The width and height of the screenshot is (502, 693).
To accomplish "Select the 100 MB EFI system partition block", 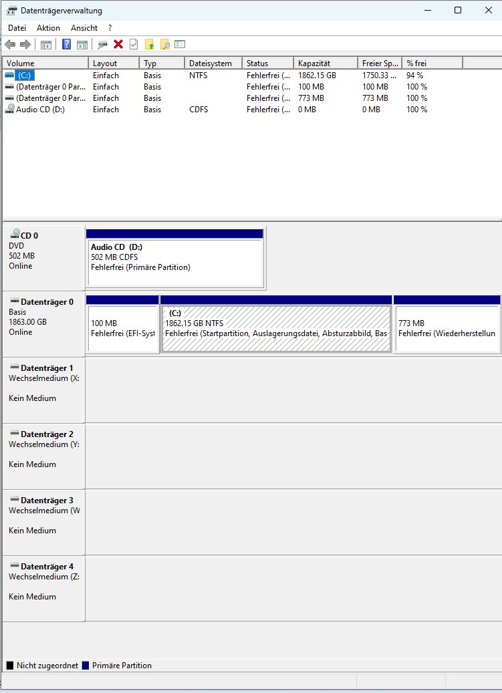I will tap(122, 324).
